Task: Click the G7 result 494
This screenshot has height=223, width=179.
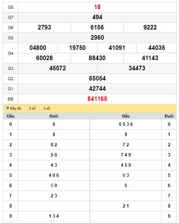Action: 97,17
